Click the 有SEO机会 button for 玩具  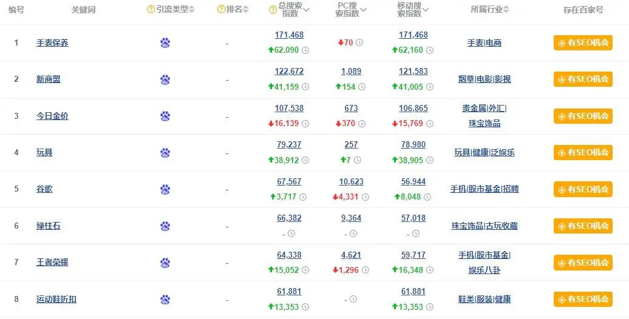tap(583, 153)
